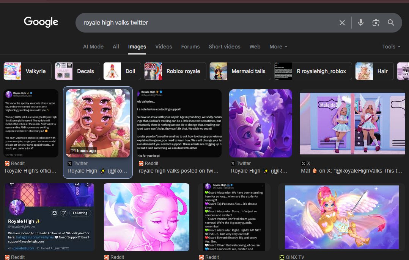Switch to the Videos tab
The width and height of the screenshot is (409, 260).
[164, 47]
